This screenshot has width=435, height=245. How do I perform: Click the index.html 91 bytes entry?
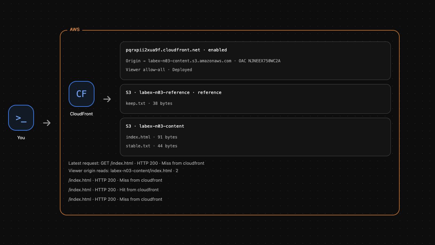[152, 137]
